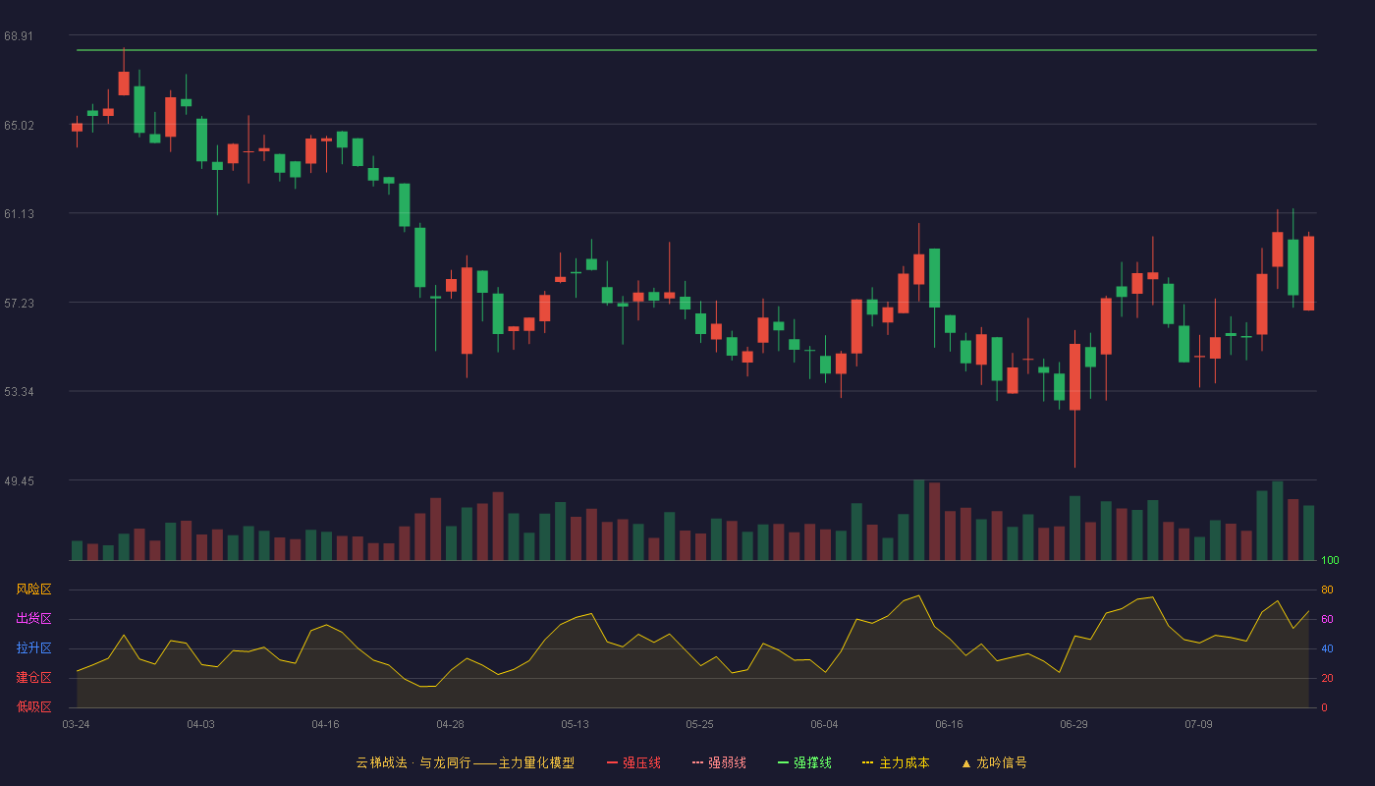
Task: Click the 68.91 price axis label
Action: pyautogui.click(x=19, y=35)
